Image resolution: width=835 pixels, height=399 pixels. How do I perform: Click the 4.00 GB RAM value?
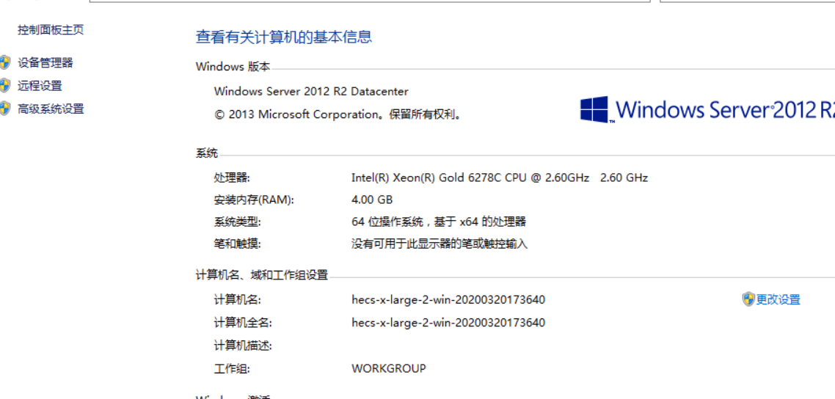pos(372,200)
